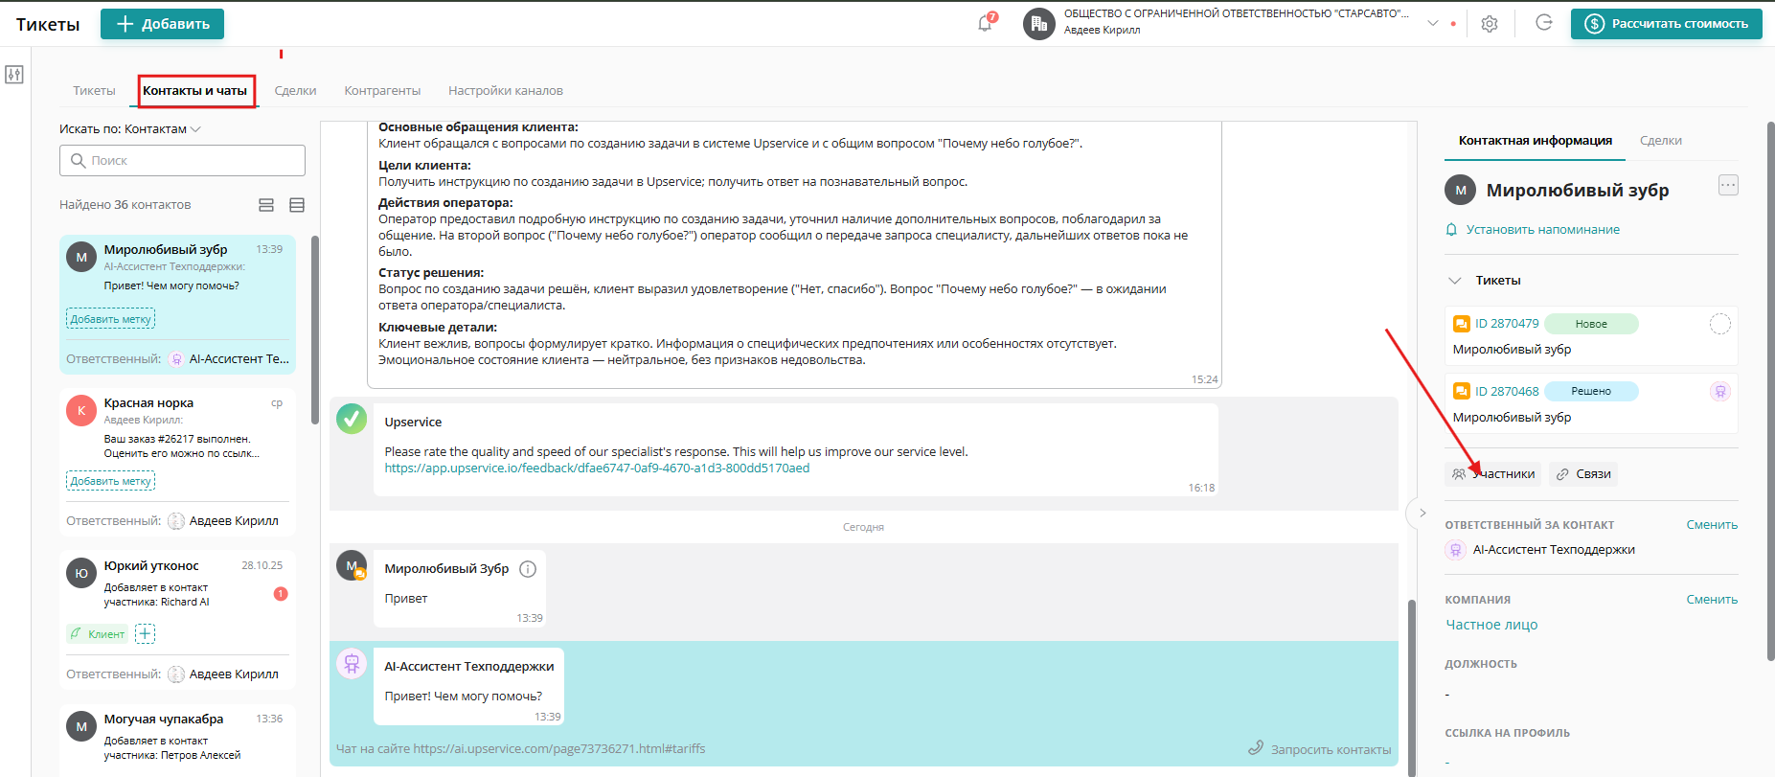This screenshot has height=777, width=1775.
Task: Open Частное лицо company link
Action: (1491, 625)
